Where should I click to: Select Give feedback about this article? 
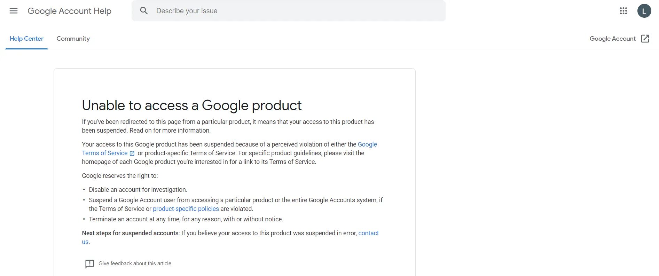point(135,263)
